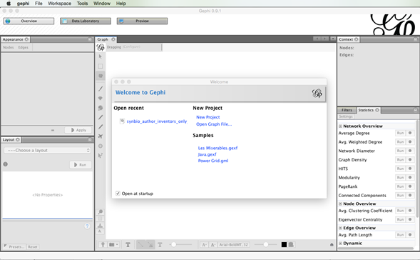
Task: Toggle show edges button in bottom toolbar
Action: click(x=141, y=245)
